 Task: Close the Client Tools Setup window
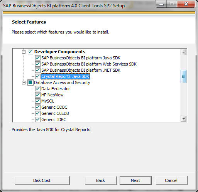tap(186, 4)
